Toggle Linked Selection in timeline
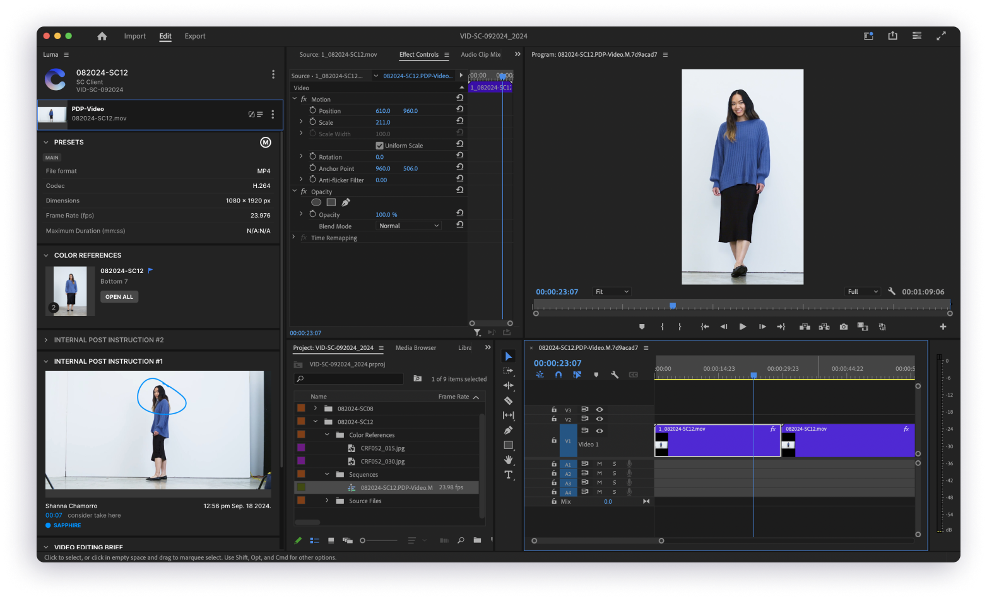 click(x=577, y=375)
